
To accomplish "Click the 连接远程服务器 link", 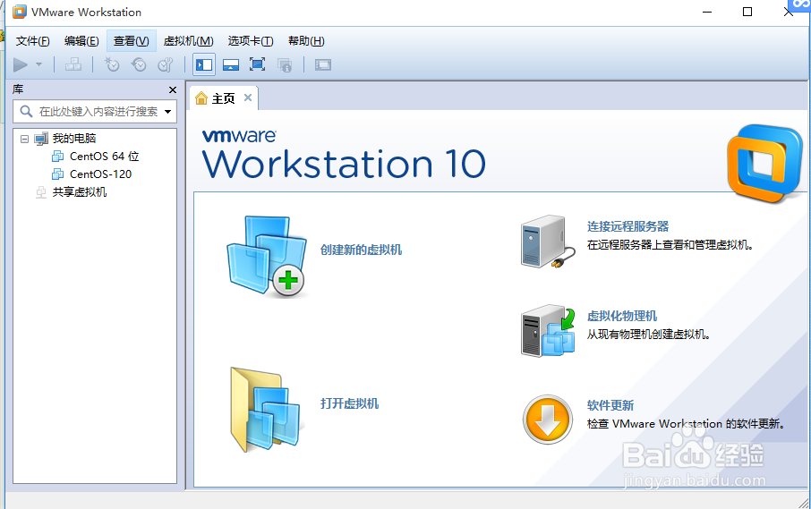I will click(x=627, y=226).
